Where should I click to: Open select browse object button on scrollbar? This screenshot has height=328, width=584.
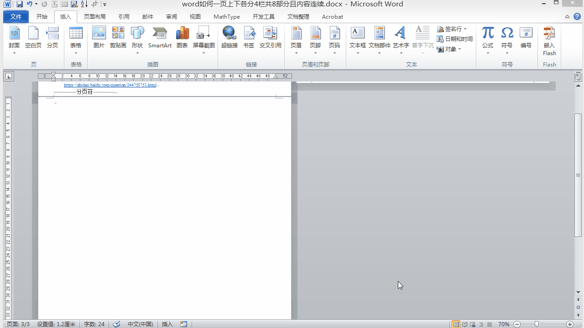click(x=578, y=307)
